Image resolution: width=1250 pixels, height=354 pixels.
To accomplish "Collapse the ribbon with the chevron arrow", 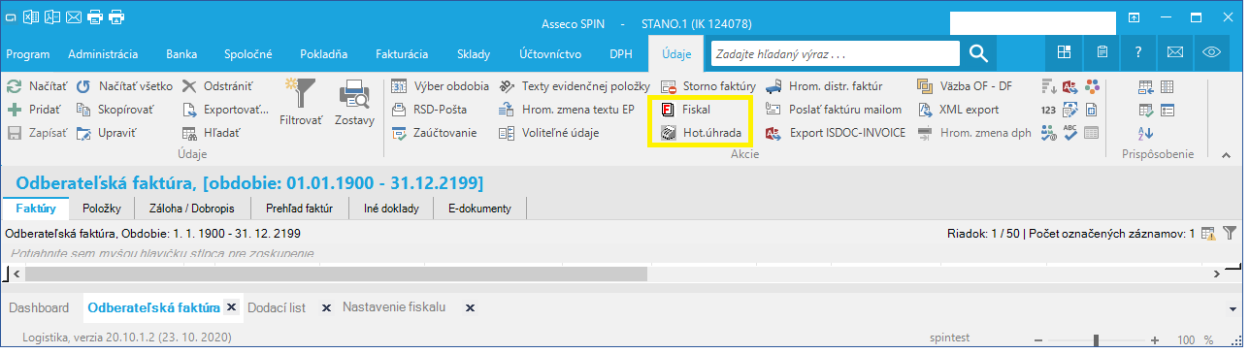I will click(x=1225, y=154).
